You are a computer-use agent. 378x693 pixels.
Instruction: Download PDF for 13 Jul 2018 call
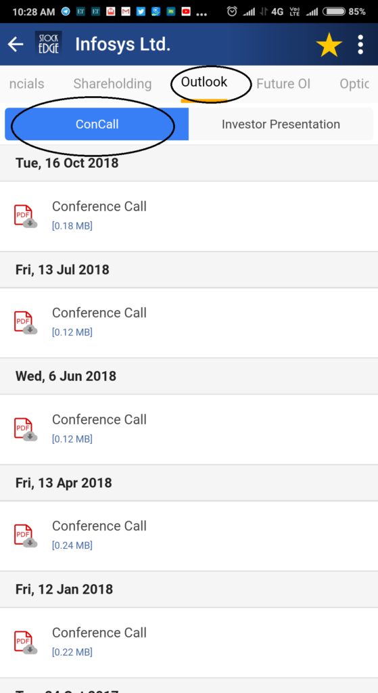coord(25,323)
